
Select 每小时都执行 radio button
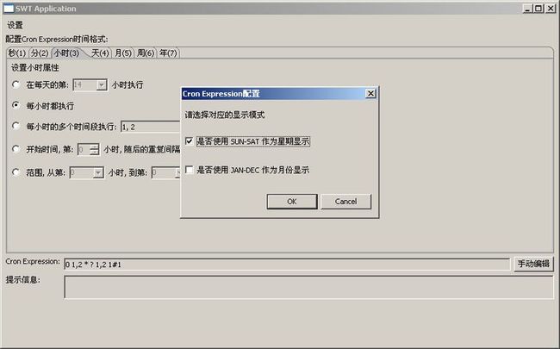pyautogui.click(x=16, y=105)
